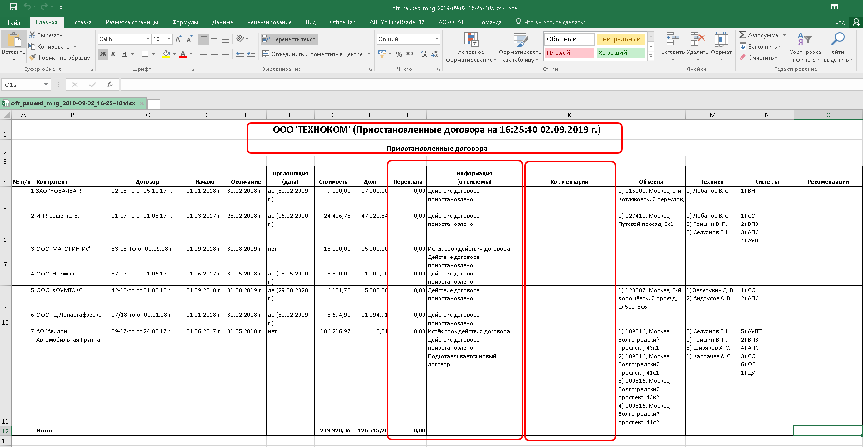Apply the Хороший cell style
The image size is (863, 447).
[620, 53]
